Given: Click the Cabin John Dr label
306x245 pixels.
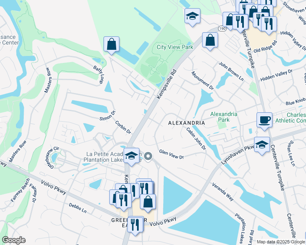Looking at the screenshot, I should (196, 139).
